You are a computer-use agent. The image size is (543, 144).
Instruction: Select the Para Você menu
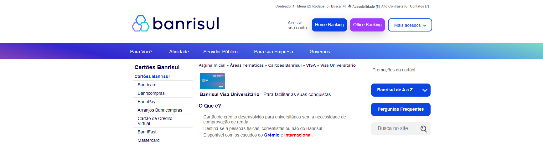pos(141,52)
